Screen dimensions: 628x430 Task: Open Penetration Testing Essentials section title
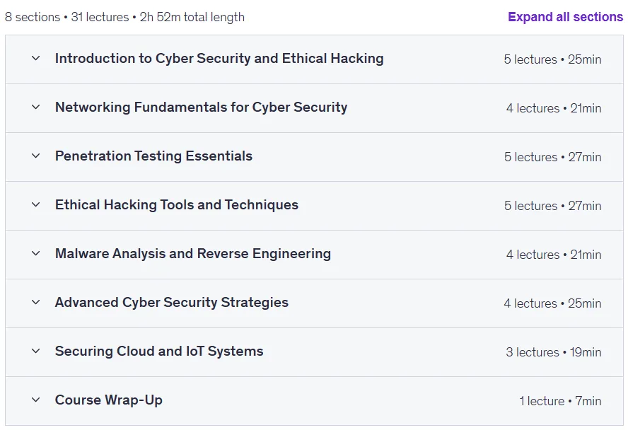click(x=153, y=156)
